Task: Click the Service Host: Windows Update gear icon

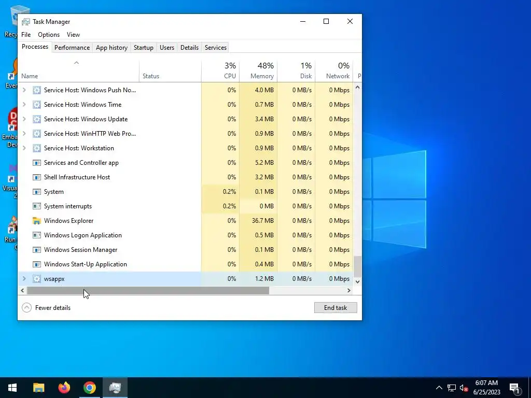Action: pyautogui.click(x=37, y=119)
